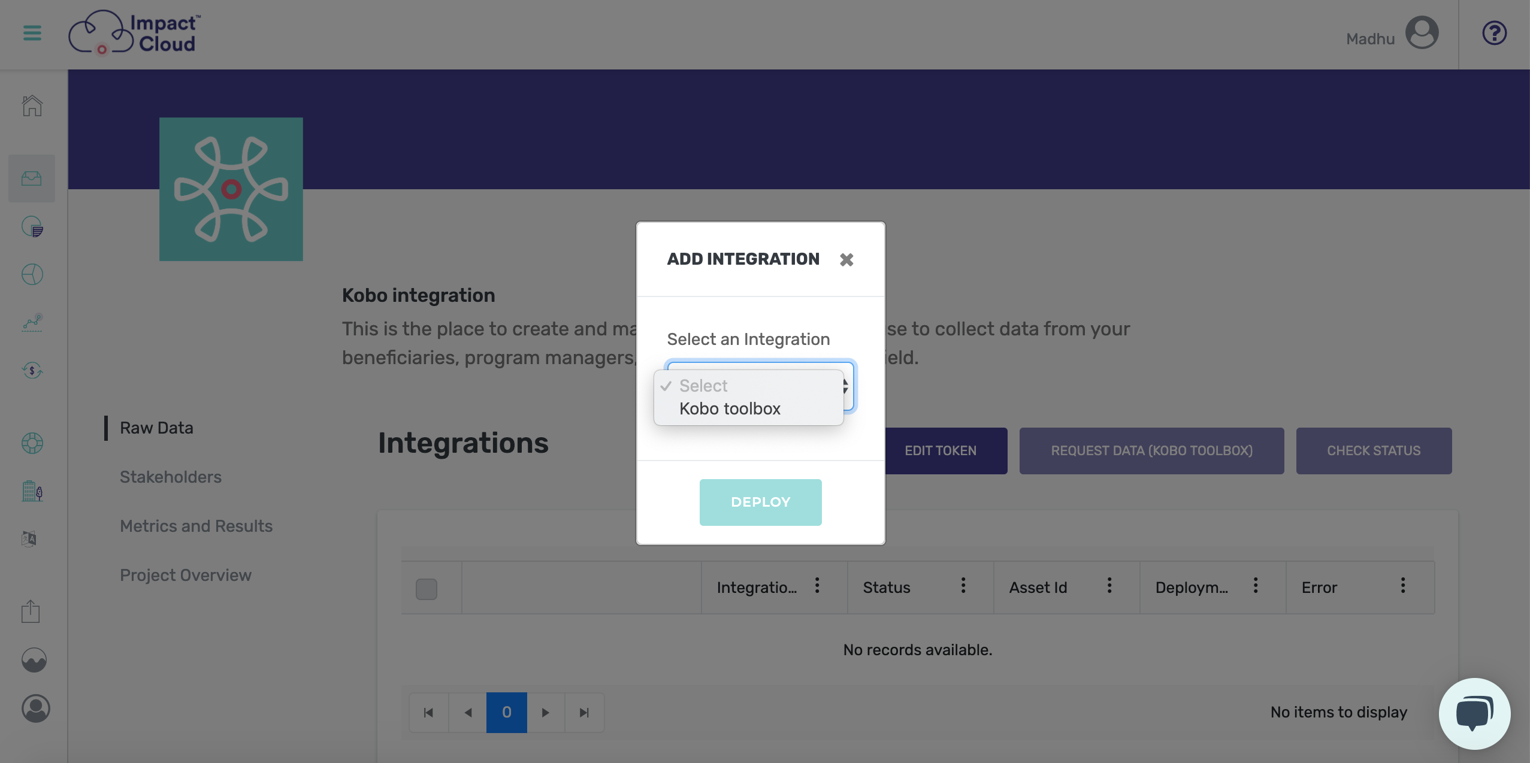Open the line graph trends sidebar icon
1530x763 pixels.
click(32, 322)
